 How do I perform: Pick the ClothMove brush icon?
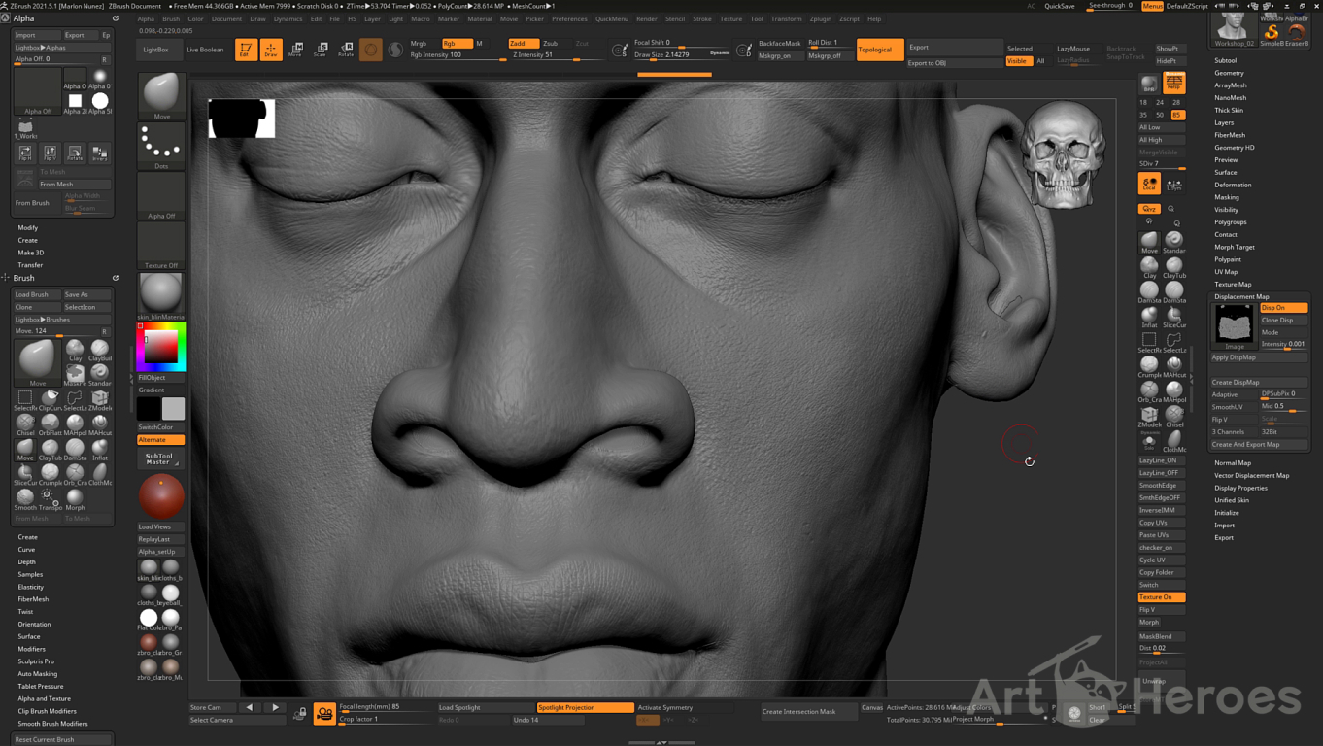pyautogui.click(x=99, y=474)
